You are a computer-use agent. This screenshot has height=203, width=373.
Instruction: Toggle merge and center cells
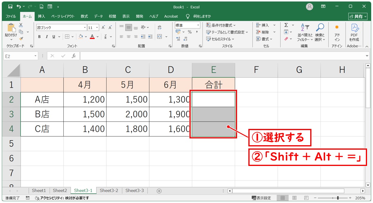tap(160, 36)
